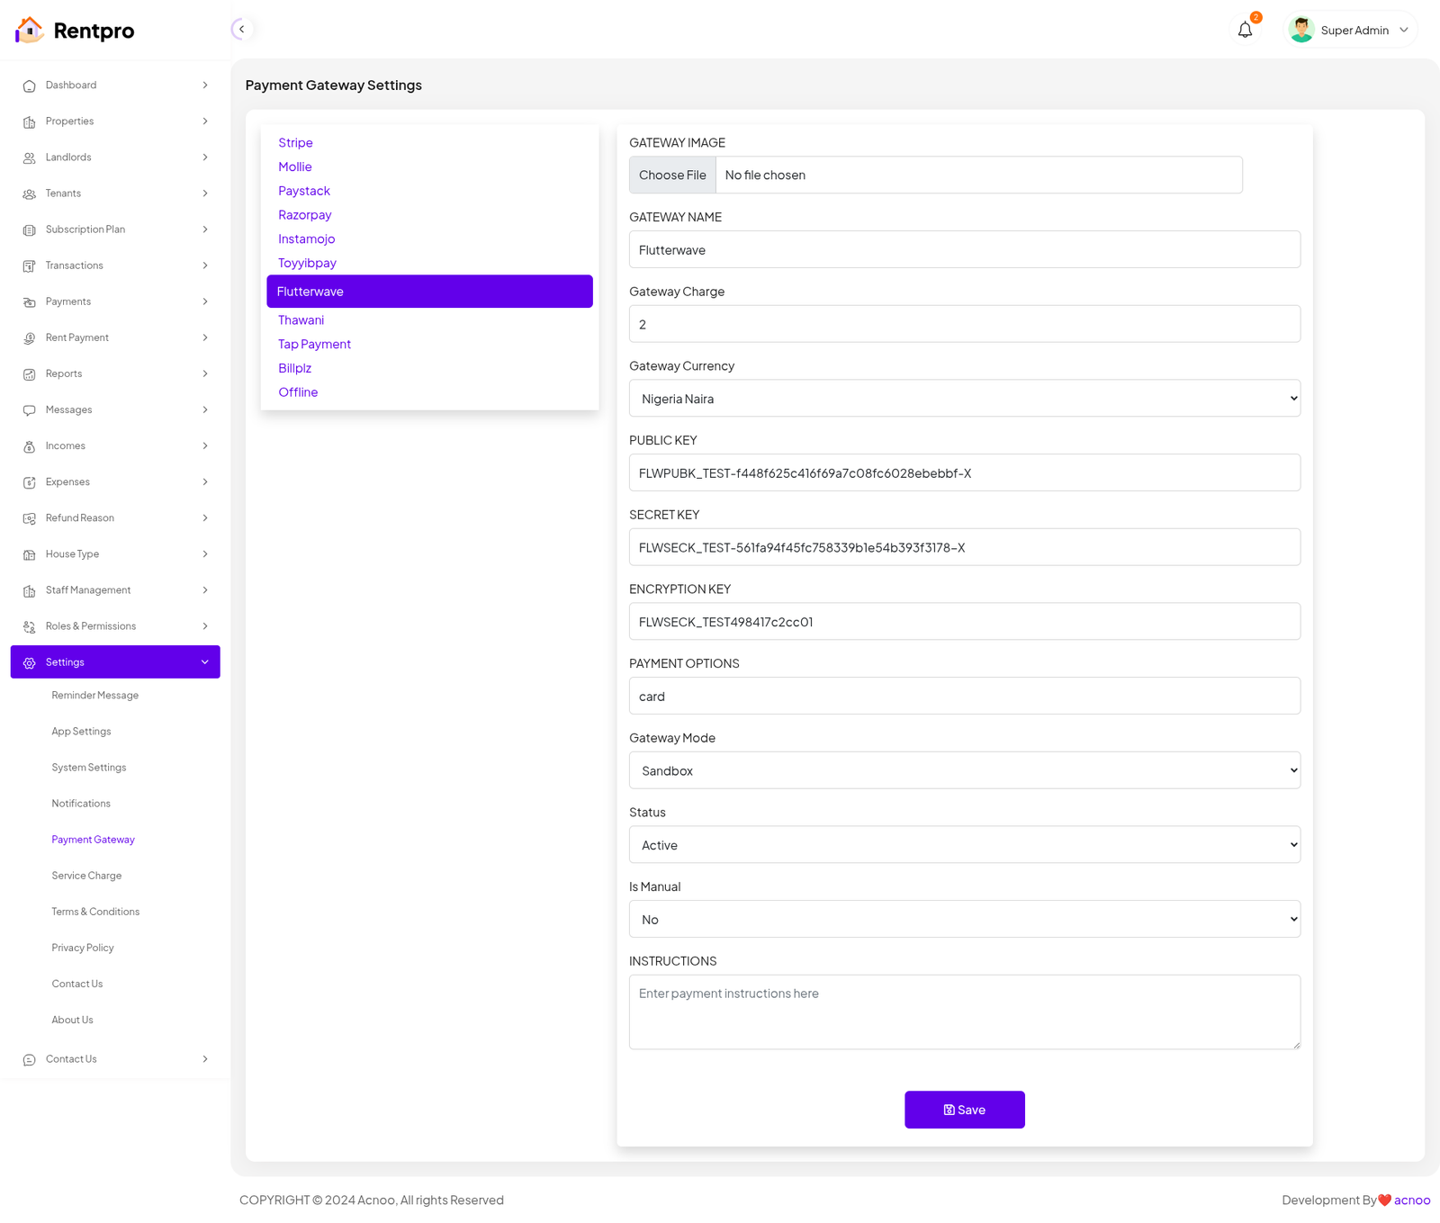This screenshot has width=1440, height=1223.
Task: Open the Status dropdown
Action: pos(964,845)
